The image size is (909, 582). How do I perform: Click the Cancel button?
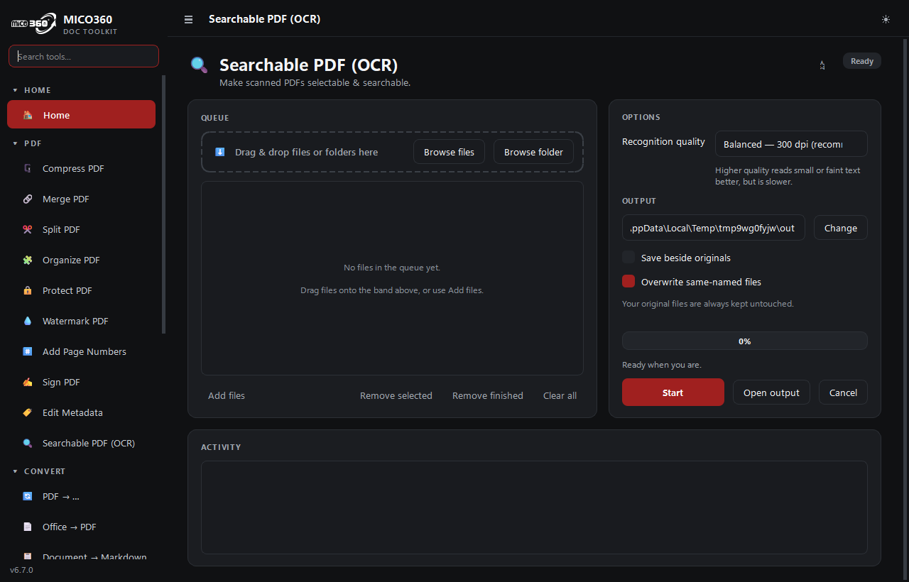pyautogui.click(x=843, y=392)
